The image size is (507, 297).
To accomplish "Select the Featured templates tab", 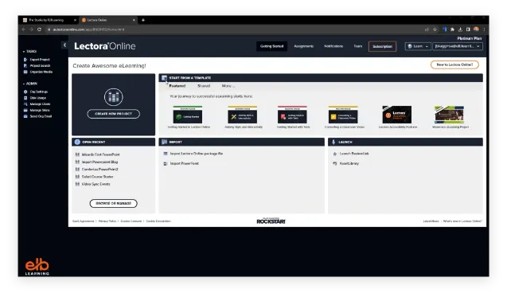I will (177, 86).
